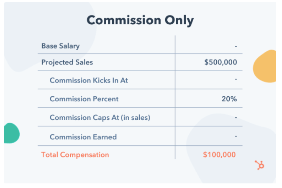Click the $100,000 total compensation value
Viewport: 282px width, 188px height.
pos(219,155)
